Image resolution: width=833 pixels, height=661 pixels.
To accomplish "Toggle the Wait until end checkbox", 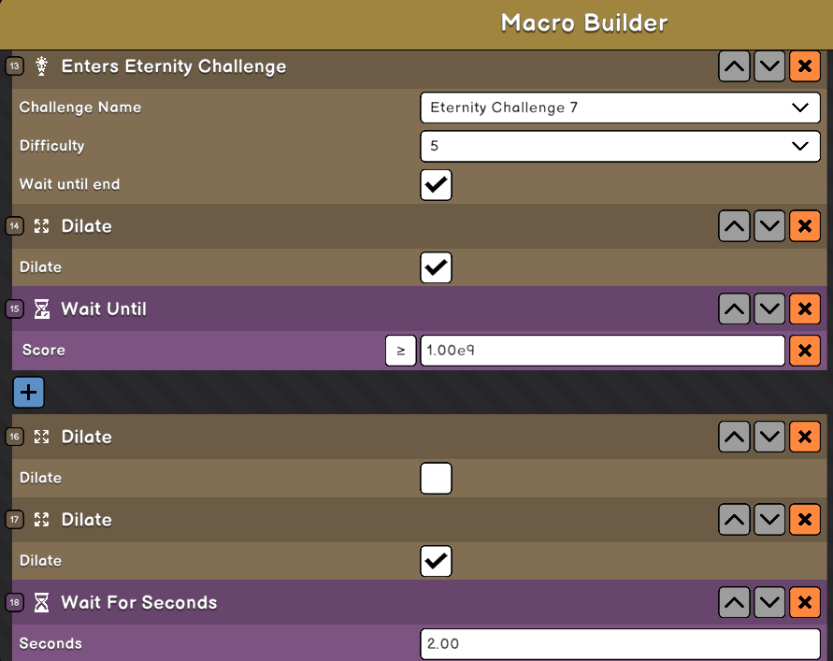I will (437, 184).
